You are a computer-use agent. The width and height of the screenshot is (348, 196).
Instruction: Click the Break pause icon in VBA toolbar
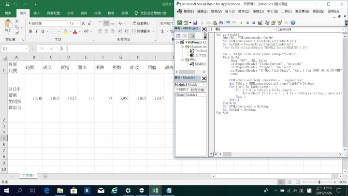pos(247,23)
